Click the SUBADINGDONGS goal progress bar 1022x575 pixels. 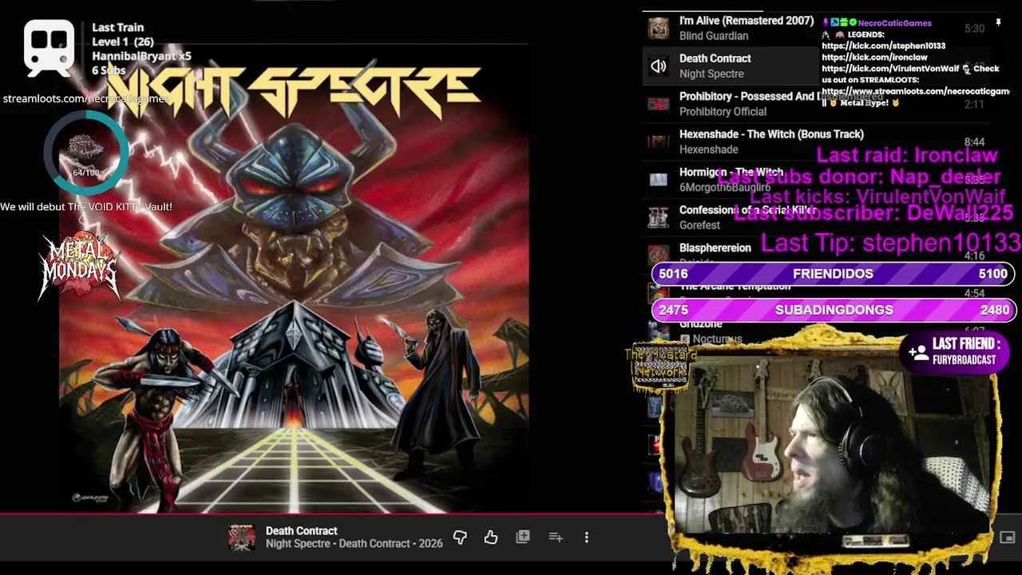(833, 310)
